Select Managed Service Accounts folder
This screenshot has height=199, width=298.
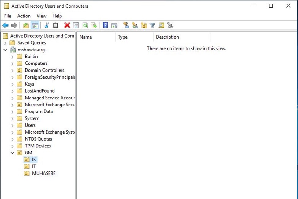pyautogui.click(x=50, y=98)
